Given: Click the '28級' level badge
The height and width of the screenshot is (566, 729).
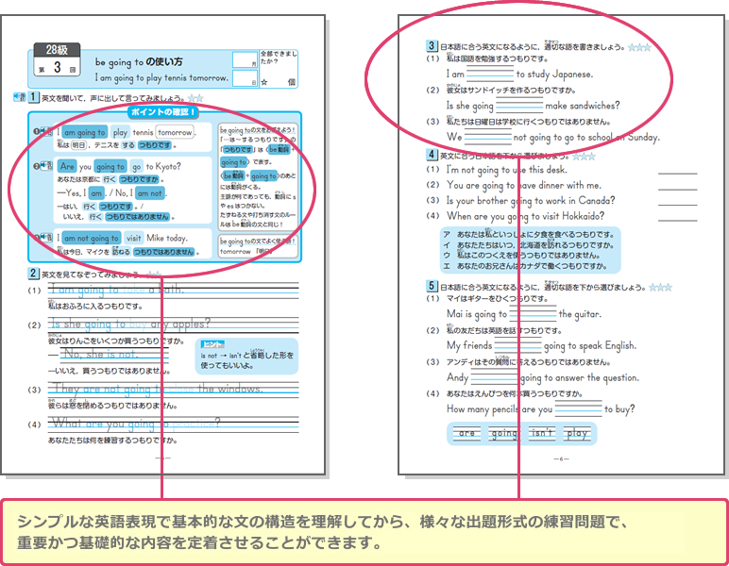Looking at the screenshot, I should point(57,49).
